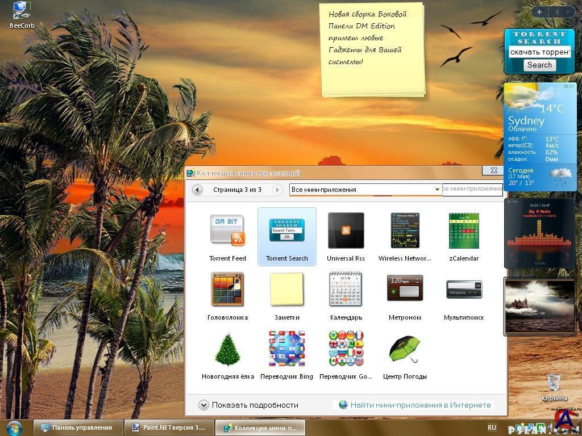Go to previous gadget page

tap(197, 190)
